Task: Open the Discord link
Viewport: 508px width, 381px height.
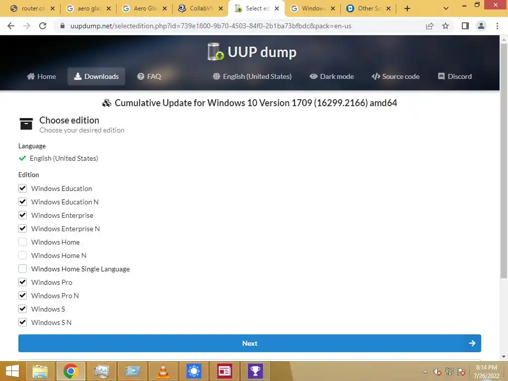Action: [x=455, y=76]
